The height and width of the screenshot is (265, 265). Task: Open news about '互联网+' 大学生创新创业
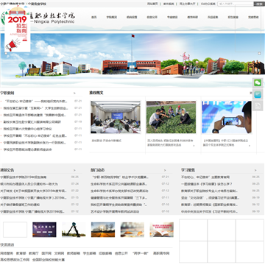[x=35, y=108]
